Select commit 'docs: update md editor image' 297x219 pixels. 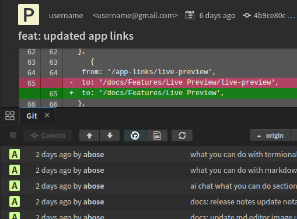coord(243,216)
